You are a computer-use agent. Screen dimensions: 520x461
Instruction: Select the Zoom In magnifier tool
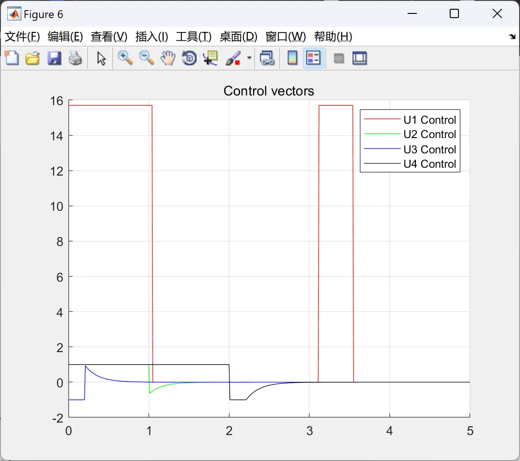[125, 58]
